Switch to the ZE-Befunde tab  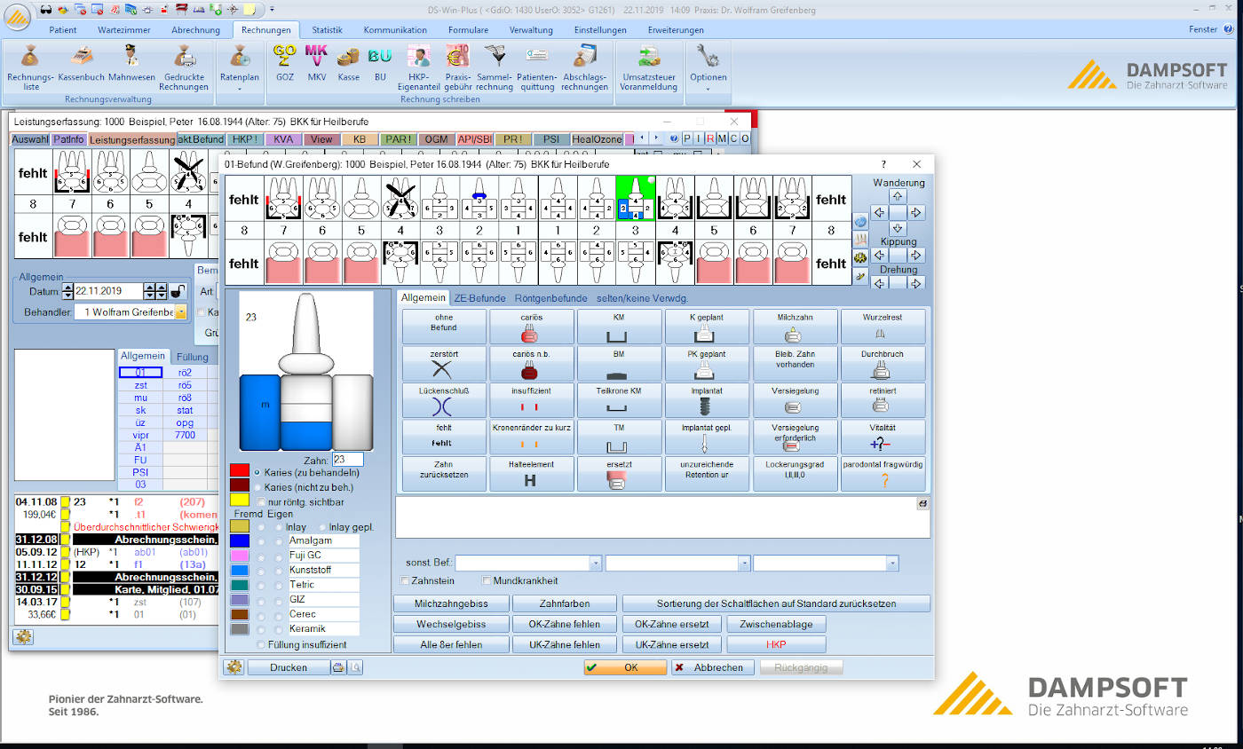click(x=479, y=298)
